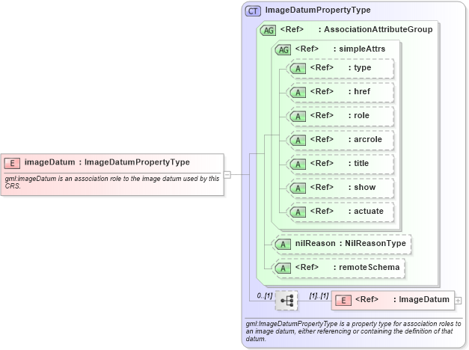Click the A icon of actuate attribute
The image size is (469, 350).
(x=298, y=212)
